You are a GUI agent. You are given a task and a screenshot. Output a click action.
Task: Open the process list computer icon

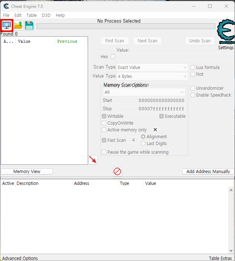(7, 25)
